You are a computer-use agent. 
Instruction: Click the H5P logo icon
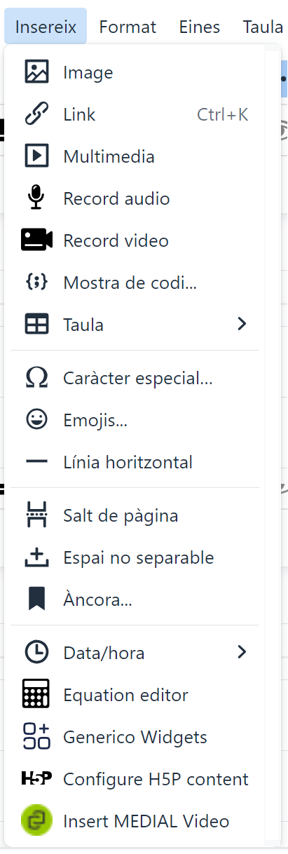pos(36,779)
